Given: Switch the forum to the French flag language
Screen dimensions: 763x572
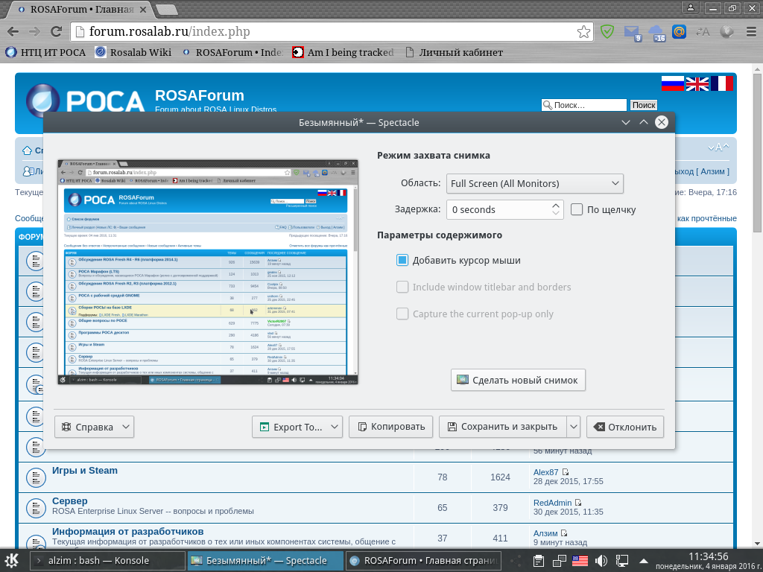Looking at the screenshot, I should [721, 83].
